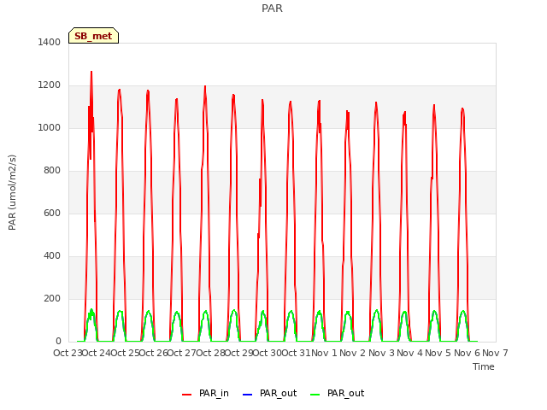Click the Nov 5 x-axis label

tap(438, 353)
